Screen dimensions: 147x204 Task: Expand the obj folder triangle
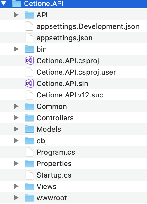[x=16, y=141]
